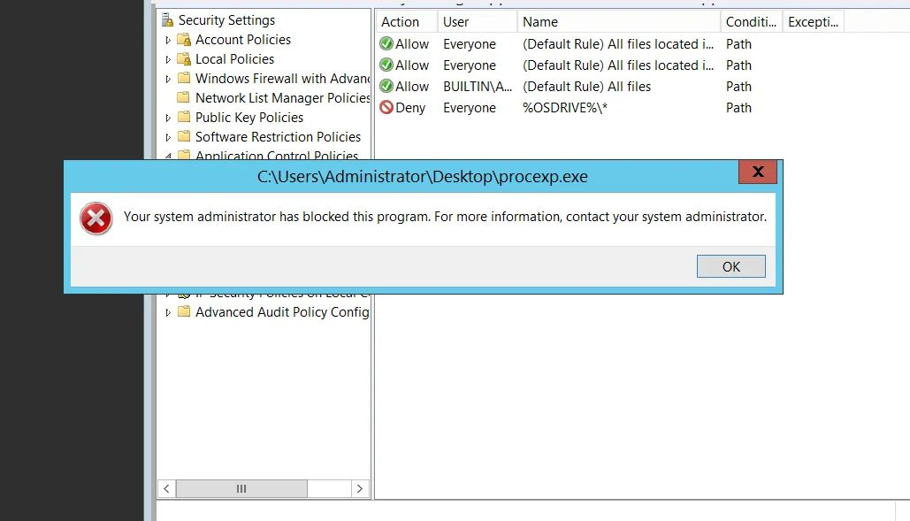Viewport: 910px width, 521px height.
Task: Click the Local Policies folder icon
Action: 184,59
